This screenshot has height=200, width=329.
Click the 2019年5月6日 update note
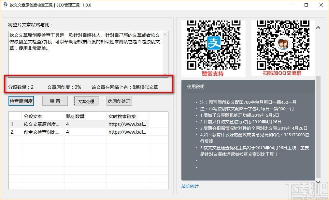tap(239, 115)
